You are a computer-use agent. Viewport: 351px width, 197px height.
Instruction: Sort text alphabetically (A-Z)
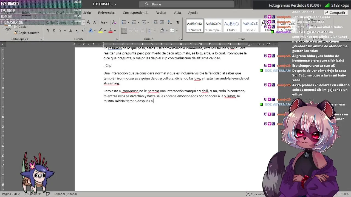pos(170,22)
